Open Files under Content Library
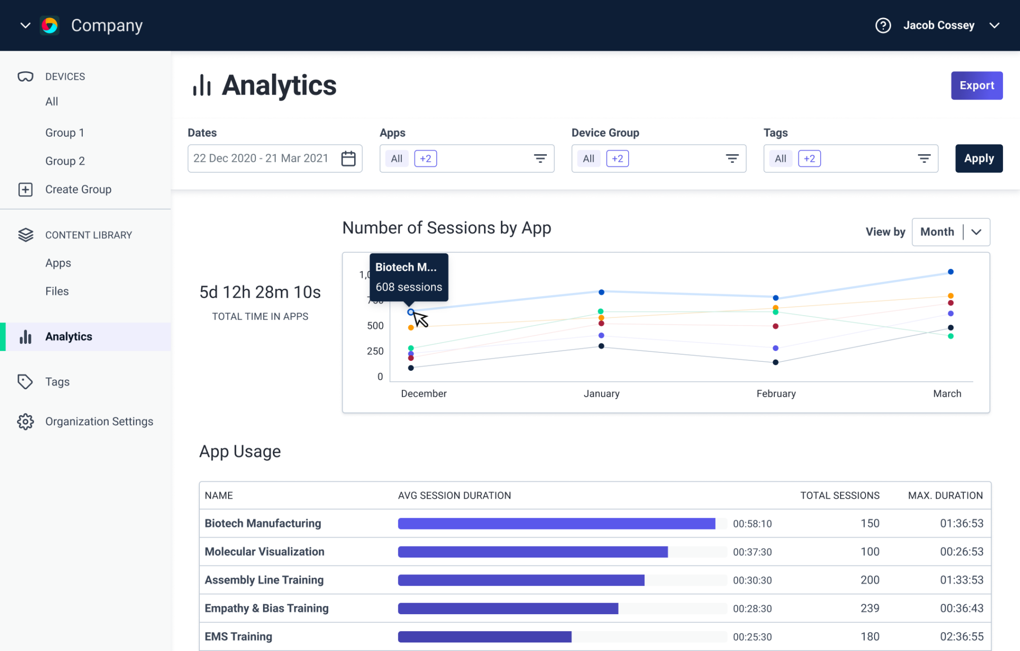This screenshot has height=651, width=1020. 57,291
